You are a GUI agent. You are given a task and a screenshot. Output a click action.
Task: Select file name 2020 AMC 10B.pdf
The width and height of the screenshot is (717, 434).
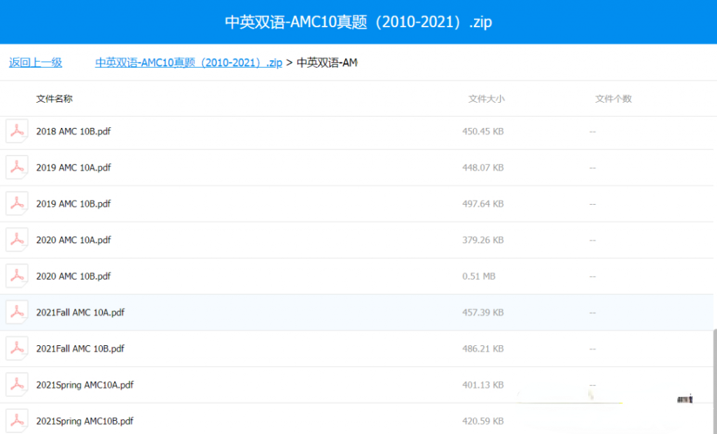[74, 276]
